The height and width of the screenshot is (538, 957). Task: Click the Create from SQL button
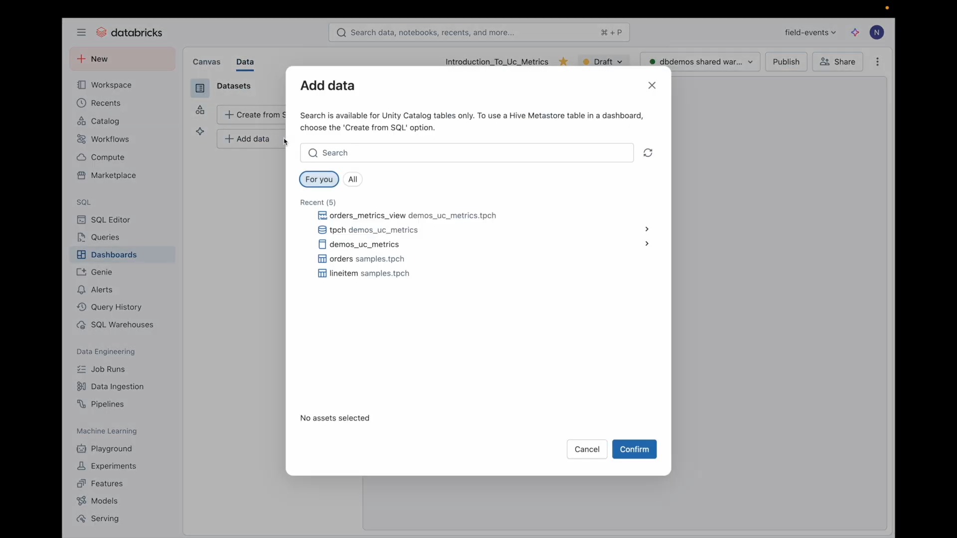click(252, 115)
